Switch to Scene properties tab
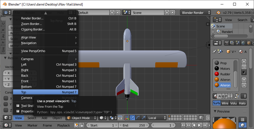The image size is (254, 129). click(238, 43)
